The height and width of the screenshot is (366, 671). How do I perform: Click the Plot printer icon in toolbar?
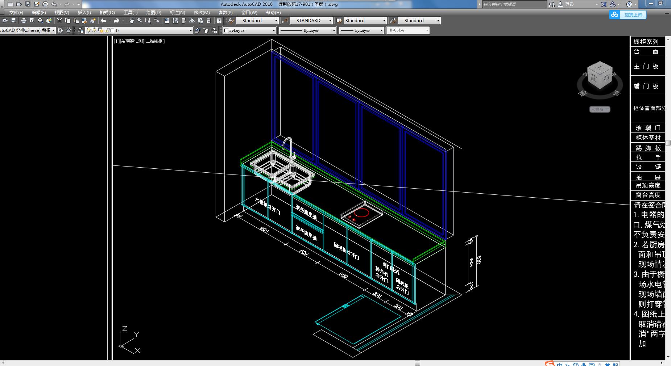click(24, 21)
